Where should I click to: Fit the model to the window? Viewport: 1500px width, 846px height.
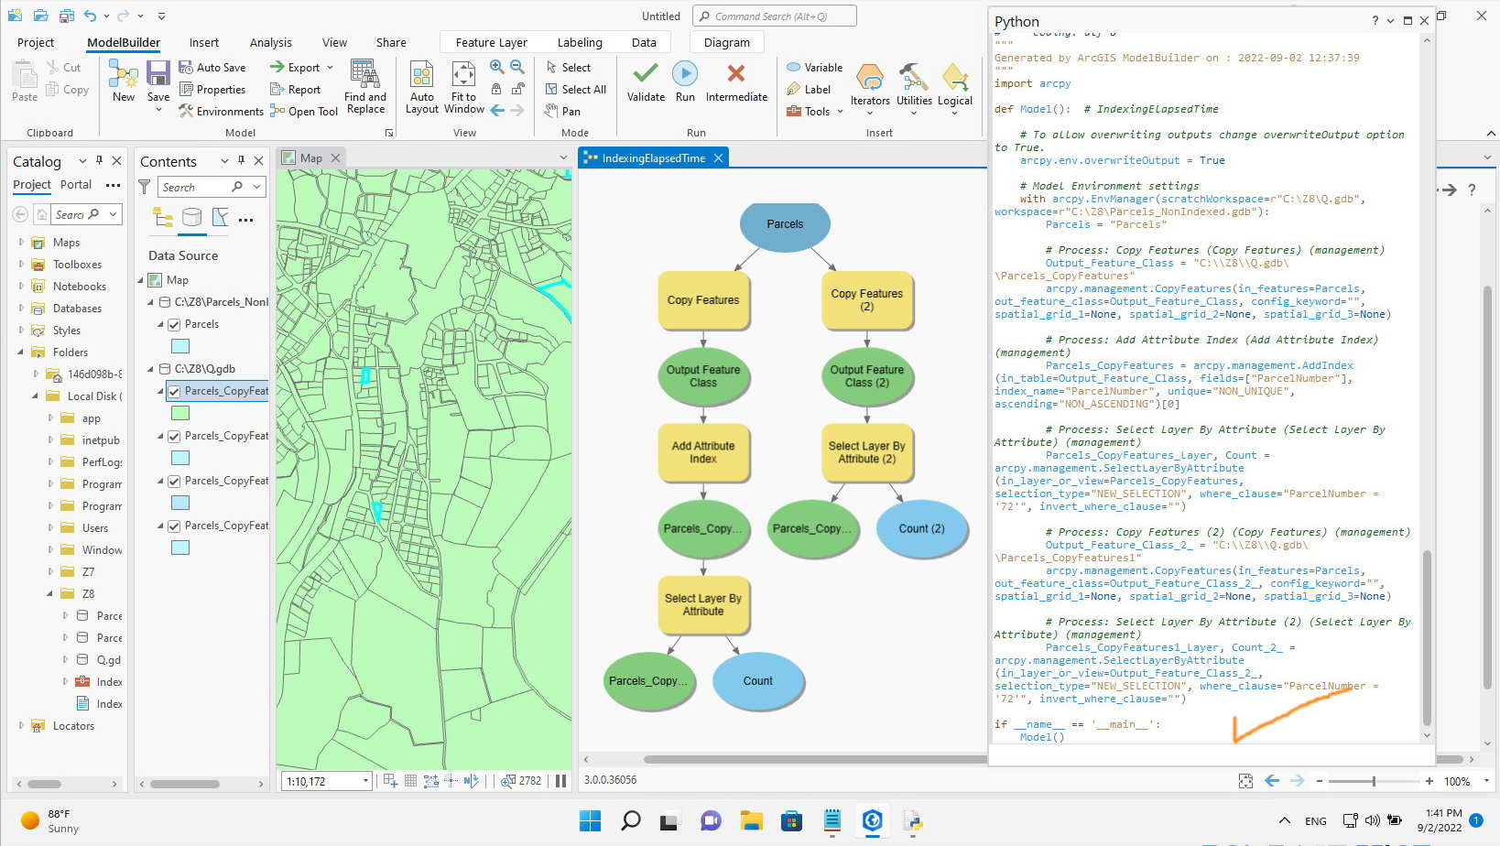(x=463, y=84)
